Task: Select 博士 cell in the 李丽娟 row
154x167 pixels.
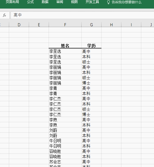Action: (92, 83)
